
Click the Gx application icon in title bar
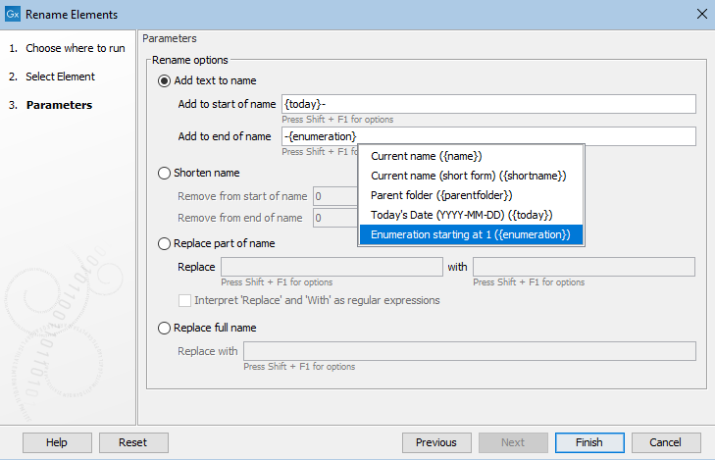coord(12,14)
